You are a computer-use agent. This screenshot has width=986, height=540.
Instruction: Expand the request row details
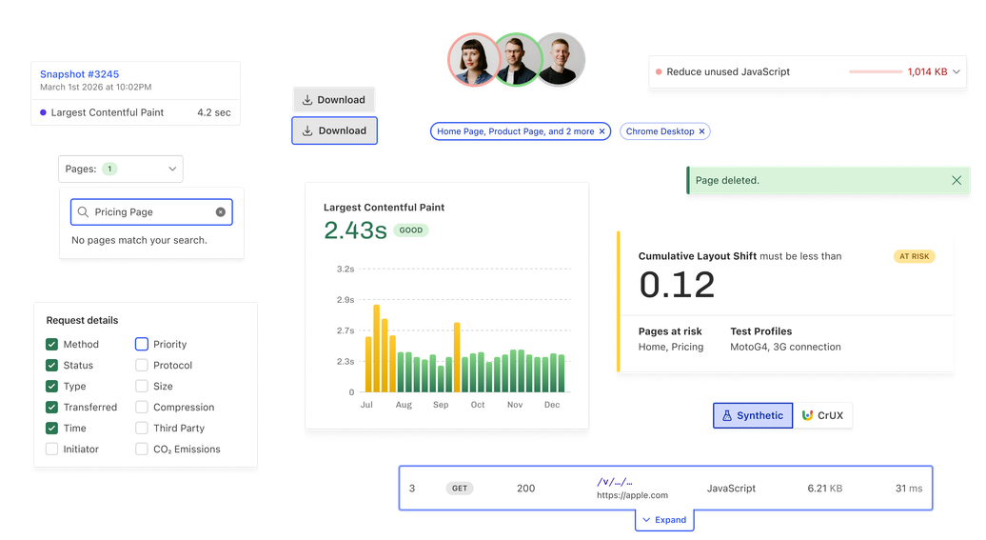point(664,520)
